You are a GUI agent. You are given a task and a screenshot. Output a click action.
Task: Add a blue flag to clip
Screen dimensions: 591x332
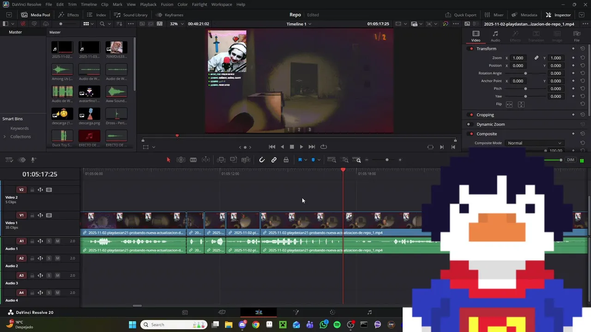300,160
